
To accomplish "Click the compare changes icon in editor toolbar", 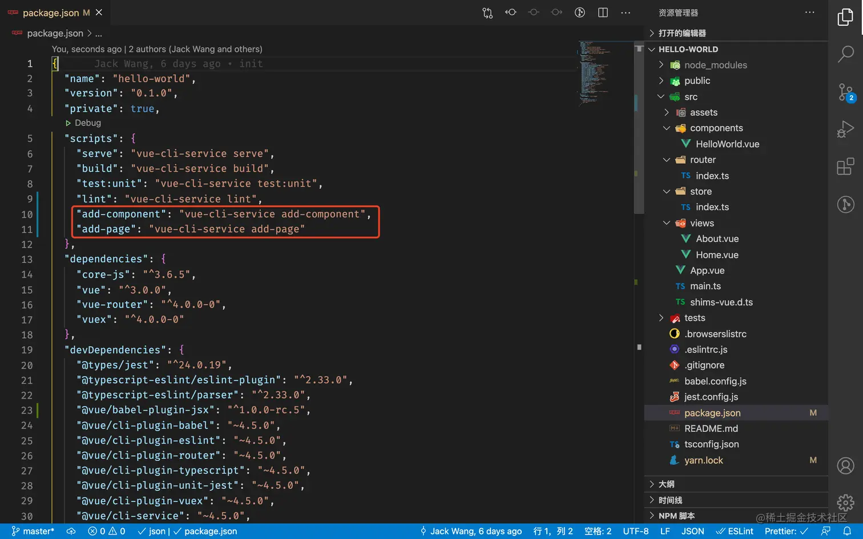I will pos(487,13).
